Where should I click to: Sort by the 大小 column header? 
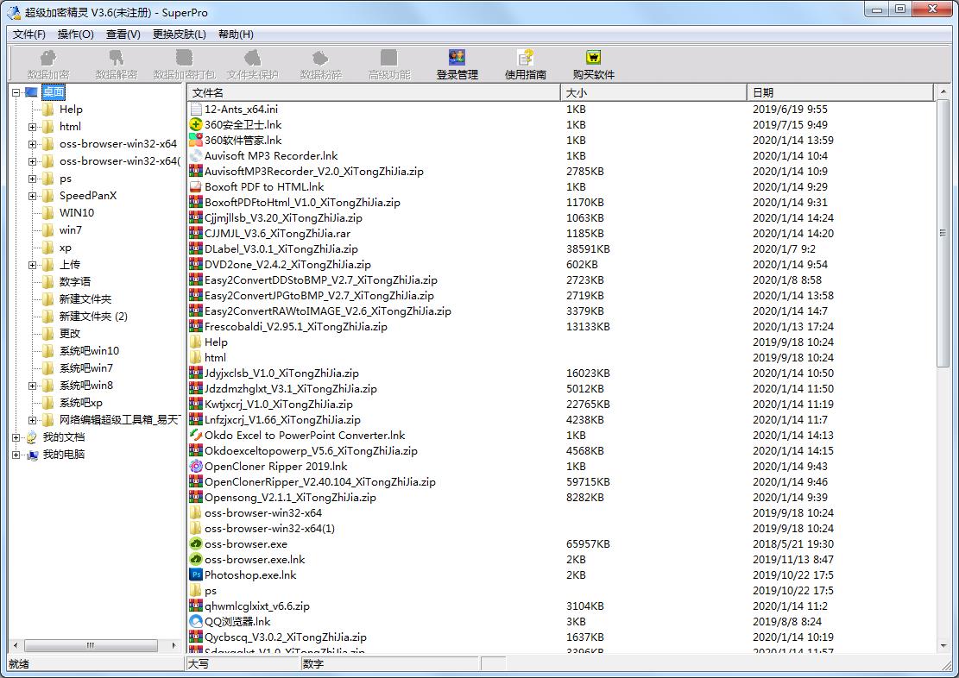point(653,92)
